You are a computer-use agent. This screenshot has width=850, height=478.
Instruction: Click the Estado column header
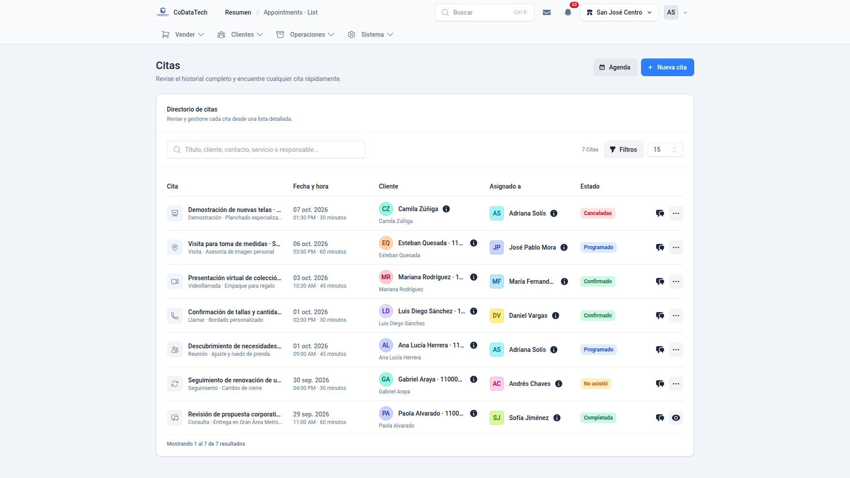coord(590,186)
